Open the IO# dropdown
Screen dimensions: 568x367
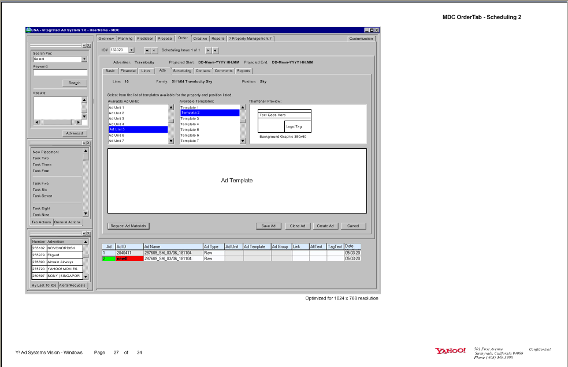pos(131,50)
